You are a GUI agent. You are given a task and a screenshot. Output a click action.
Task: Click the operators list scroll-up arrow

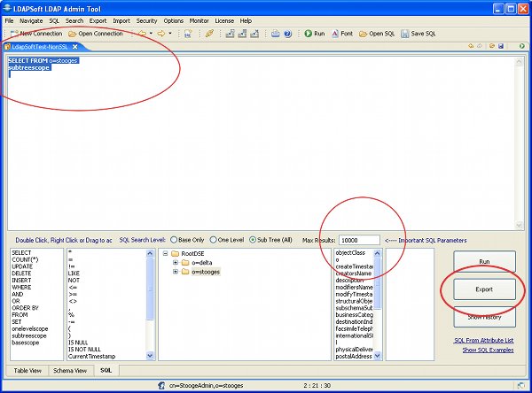tap(150, 253)
